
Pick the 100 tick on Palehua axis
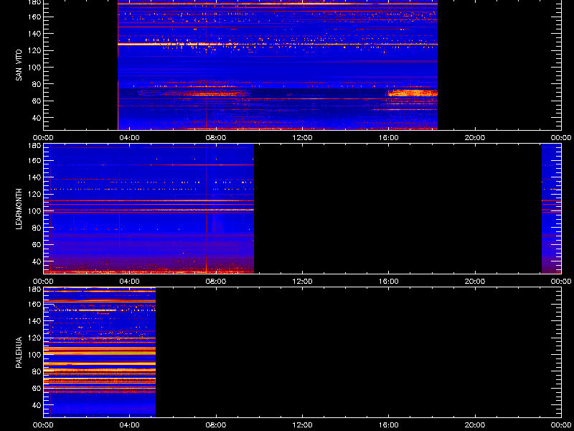pos(35,355)
